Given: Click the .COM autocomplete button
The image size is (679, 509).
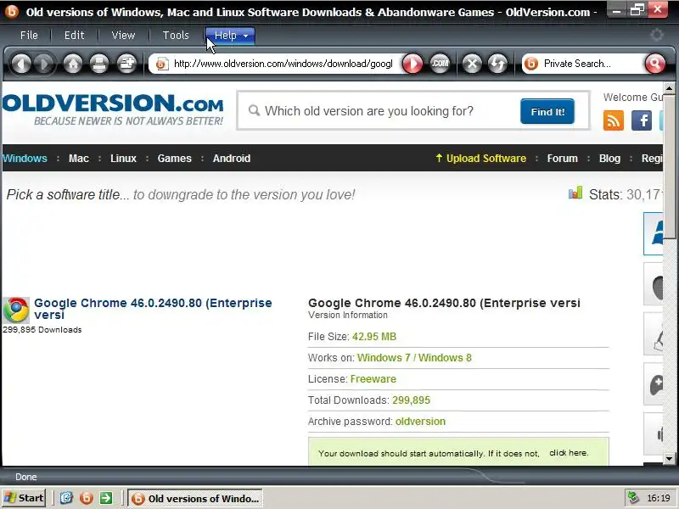Looking at the screenshot, I should (440, 64).
